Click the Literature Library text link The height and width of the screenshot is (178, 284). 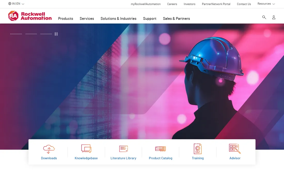pos(123,158)
